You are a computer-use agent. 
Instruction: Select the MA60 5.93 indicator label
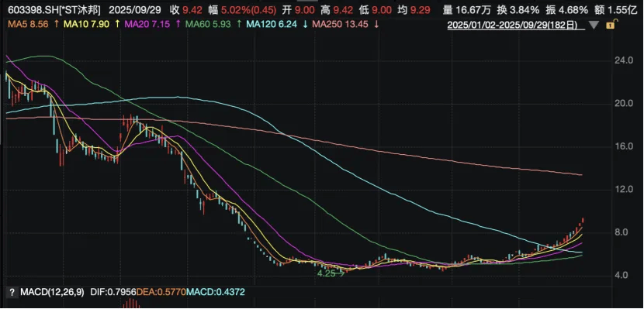(208, 25)
